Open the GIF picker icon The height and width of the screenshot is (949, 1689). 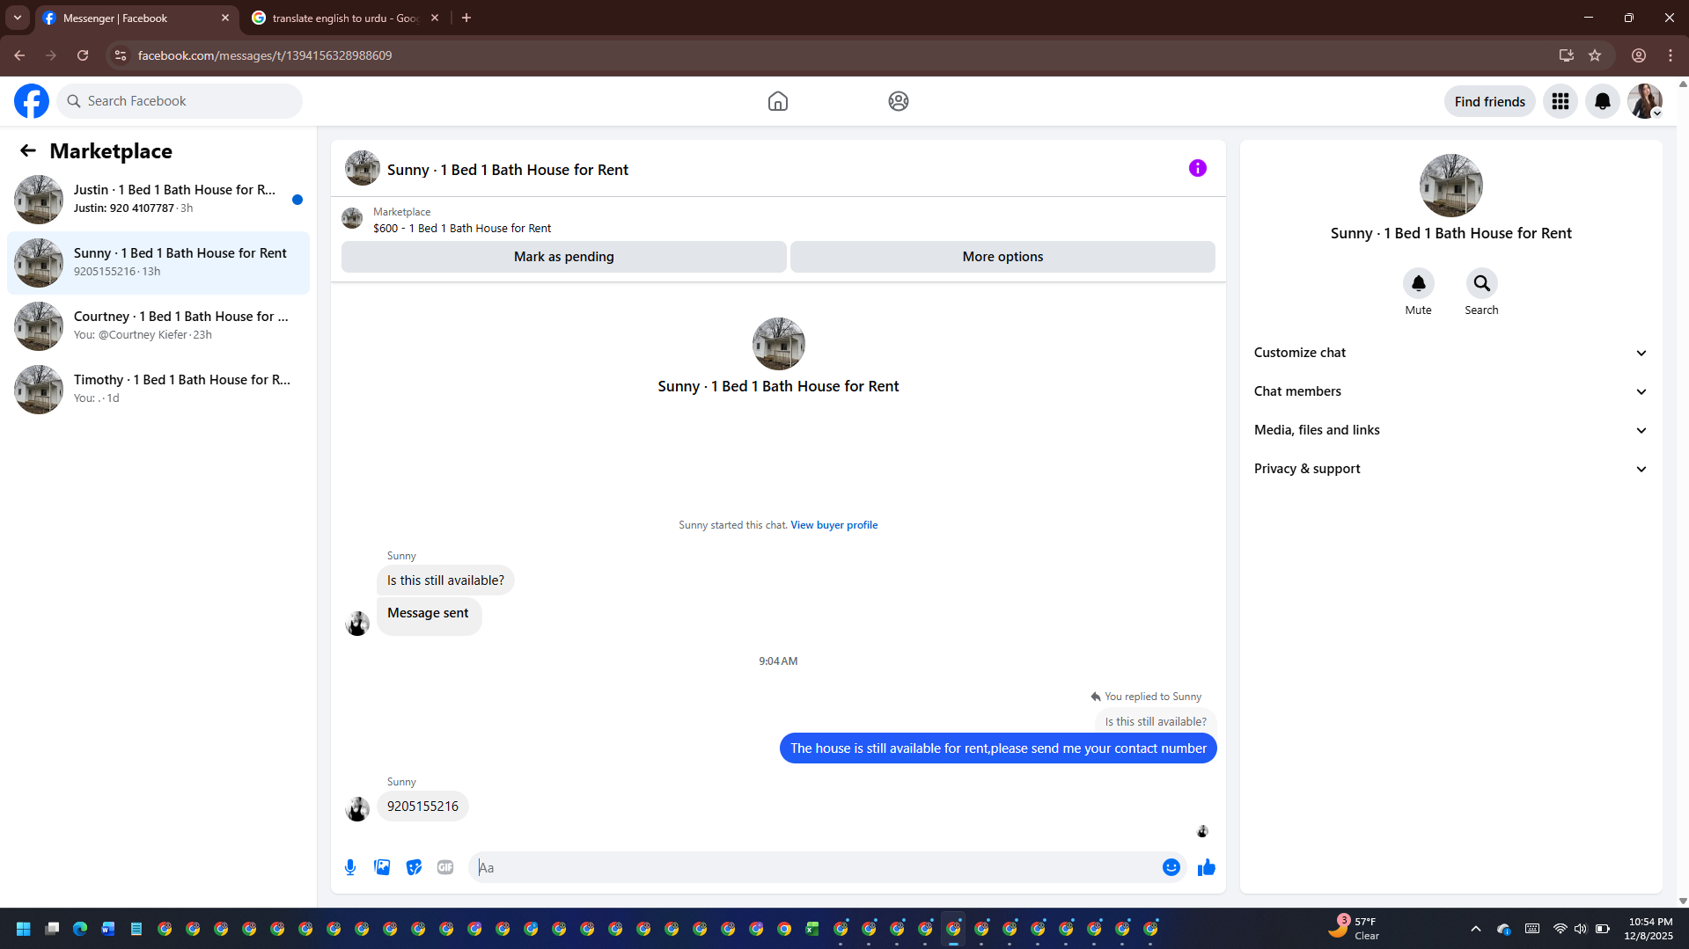(445, 867)
